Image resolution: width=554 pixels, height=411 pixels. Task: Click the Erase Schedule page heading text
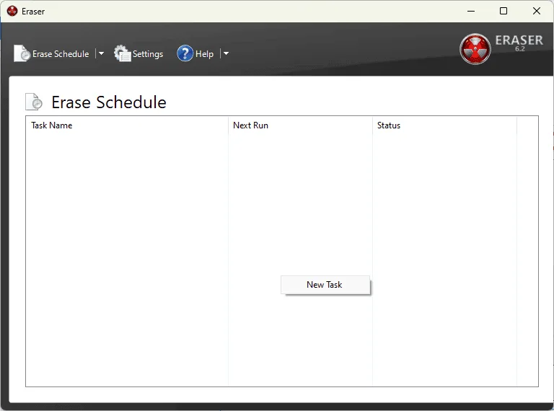(x=109, y=102)
